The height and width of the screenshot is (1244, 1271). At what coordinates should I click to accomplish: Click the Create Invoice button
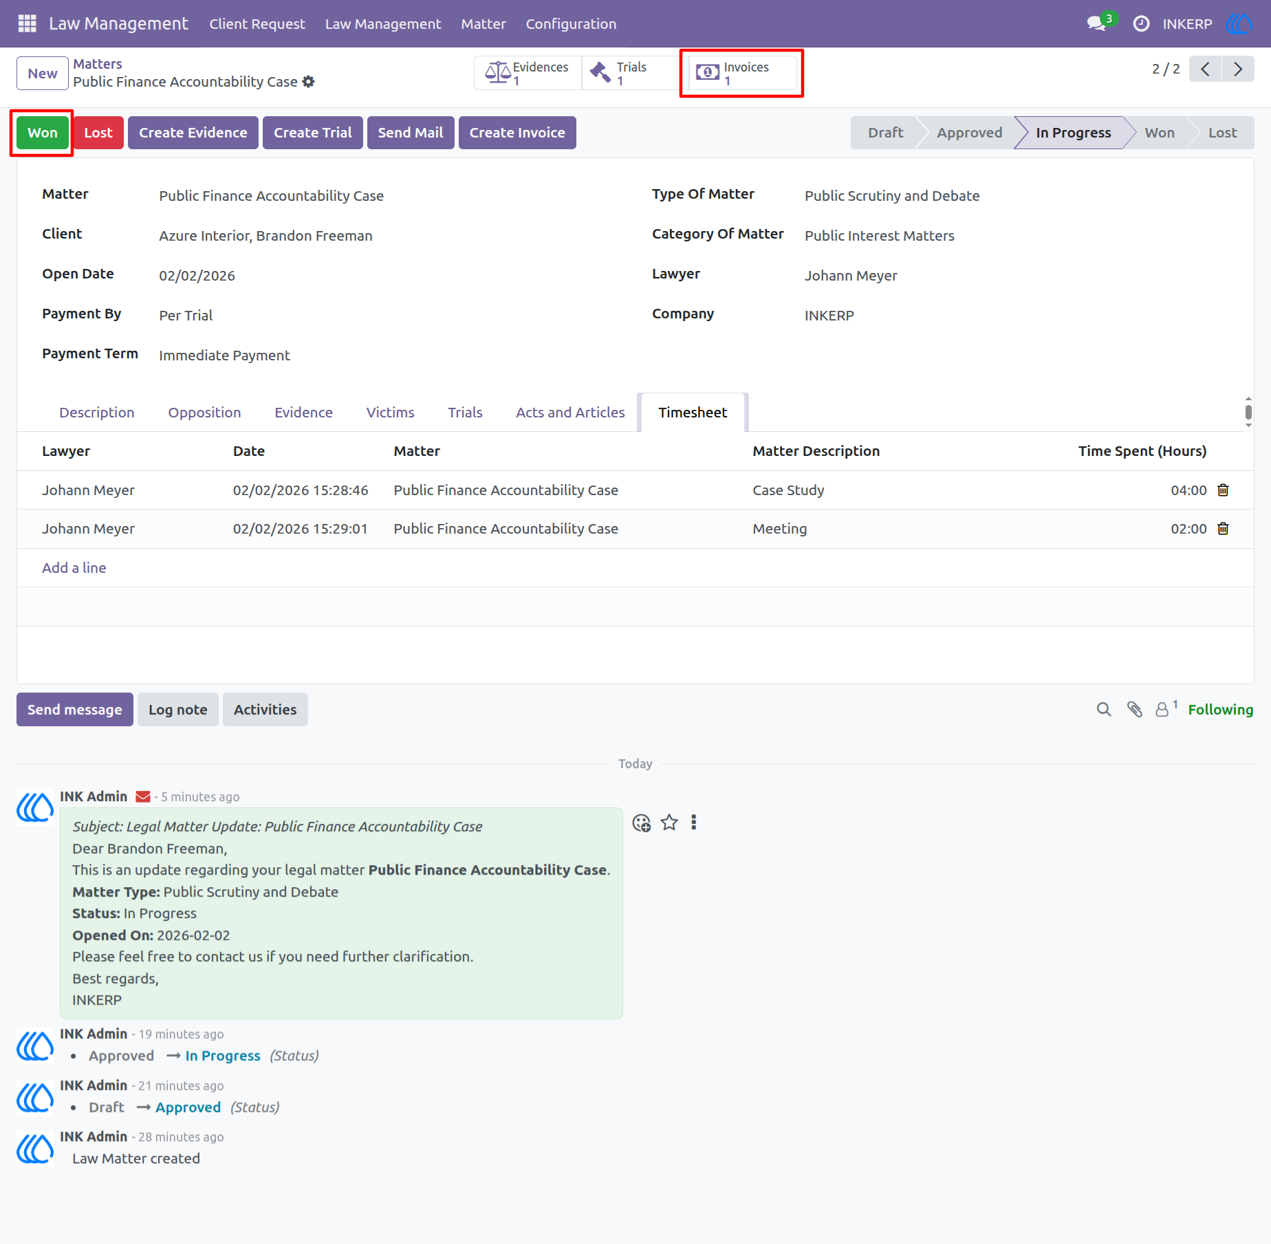(x=517, y=133)
